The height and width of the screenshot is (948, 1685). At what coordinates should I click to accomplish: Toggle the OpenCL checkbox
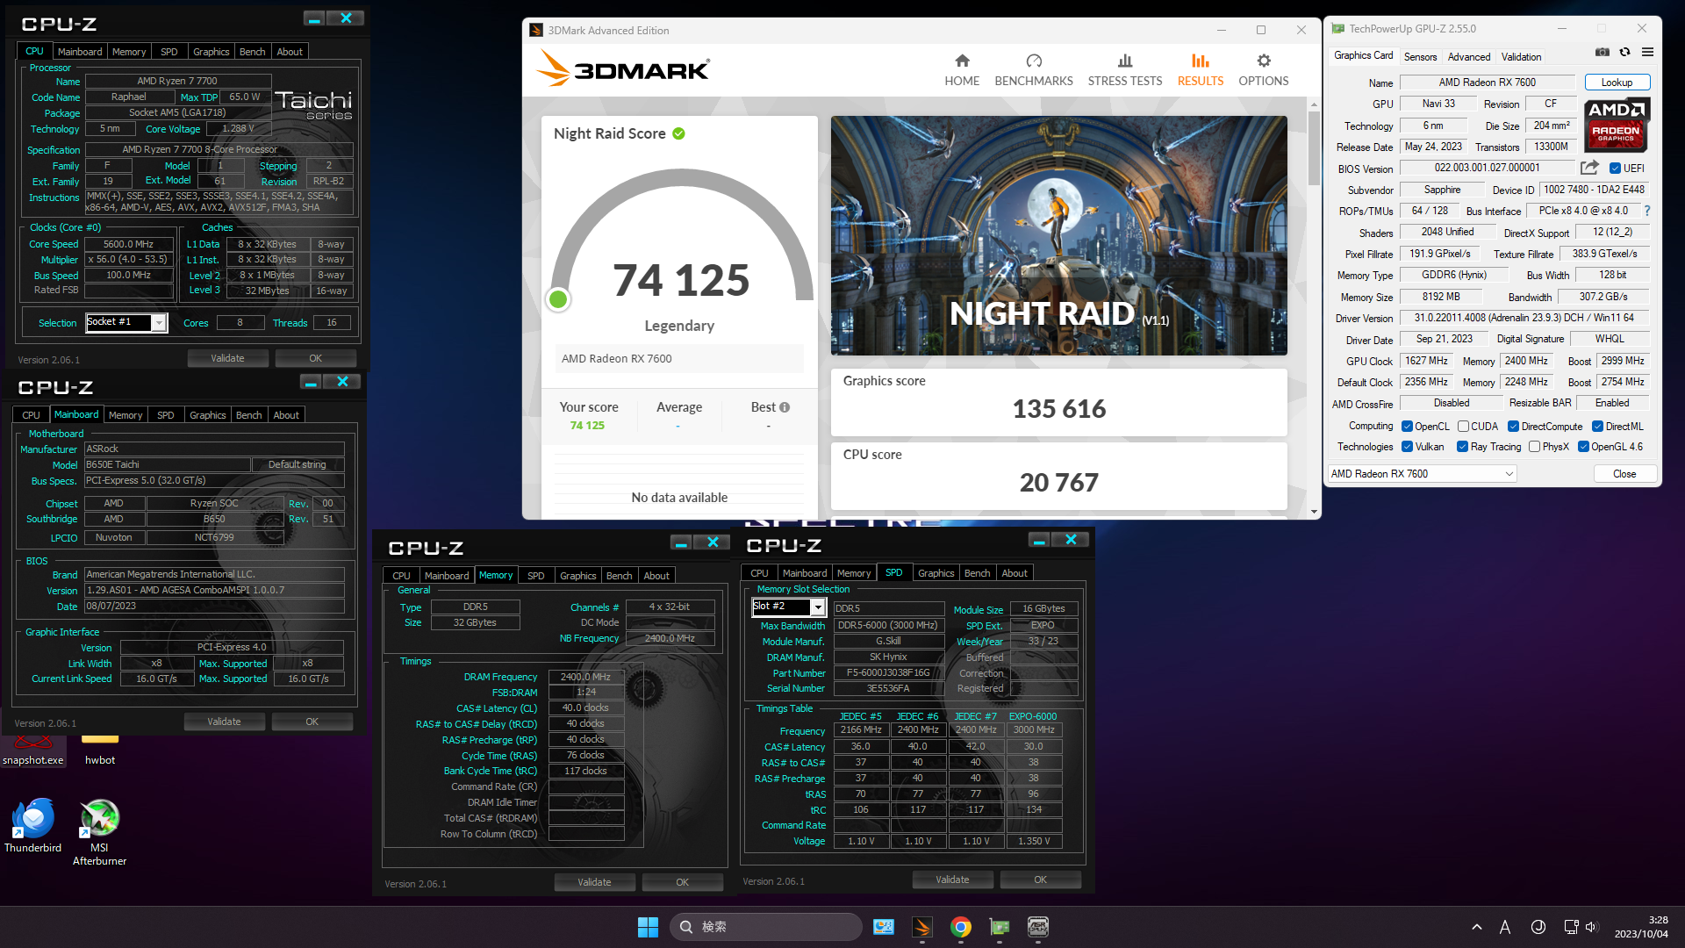1407,427
